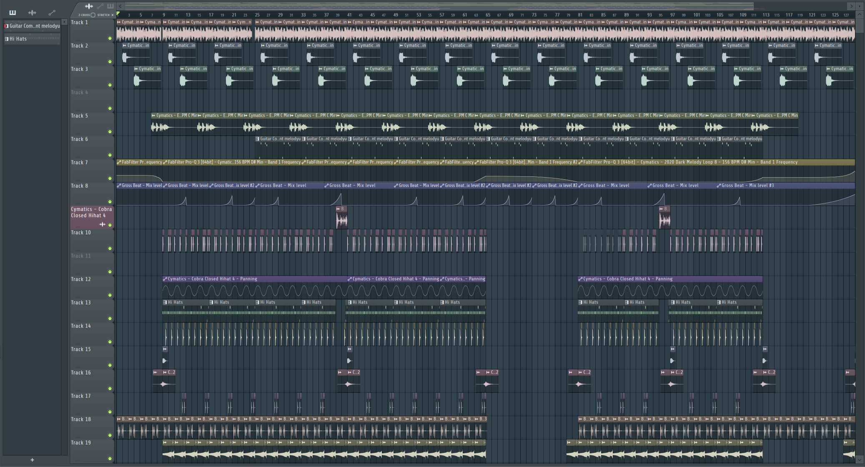The image size is (865, 467).
Task: Mute Track 2 with its green LED
Action: point(110,62)
